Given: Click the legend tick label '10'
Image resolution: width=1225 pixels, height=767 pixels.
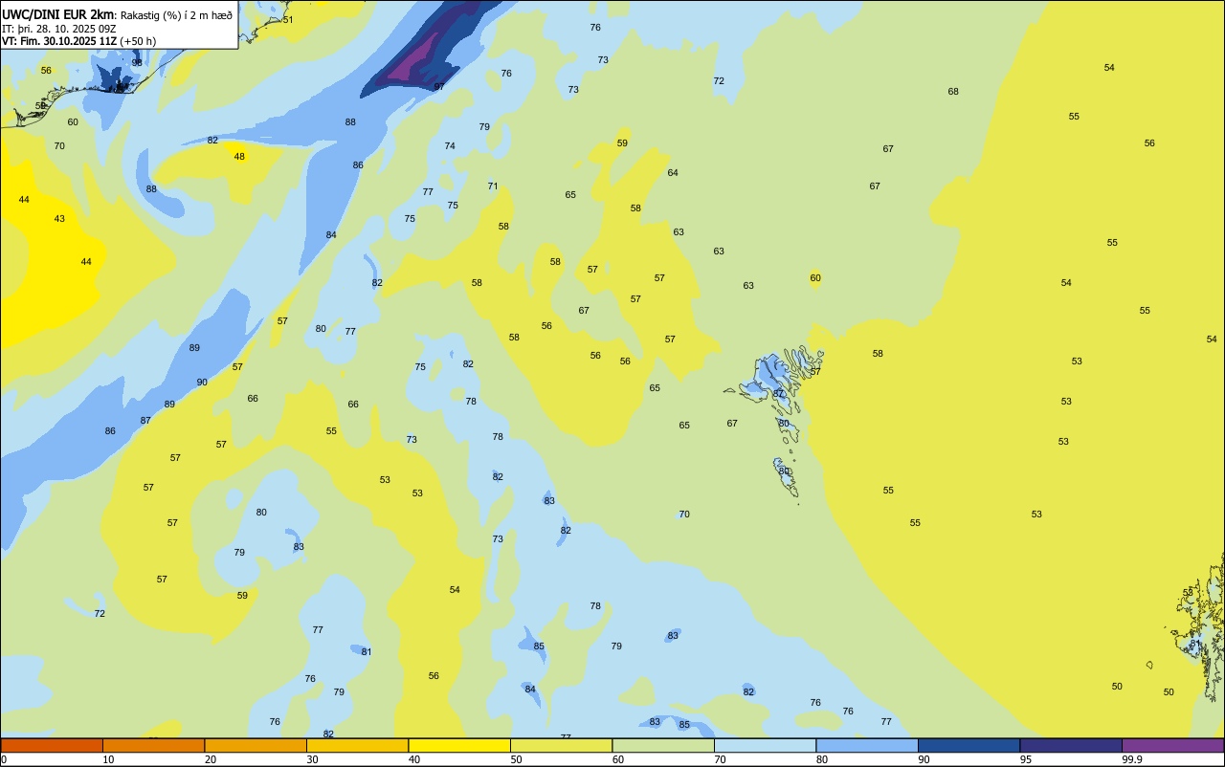Looking at the screenshot, I should point(108,759).
